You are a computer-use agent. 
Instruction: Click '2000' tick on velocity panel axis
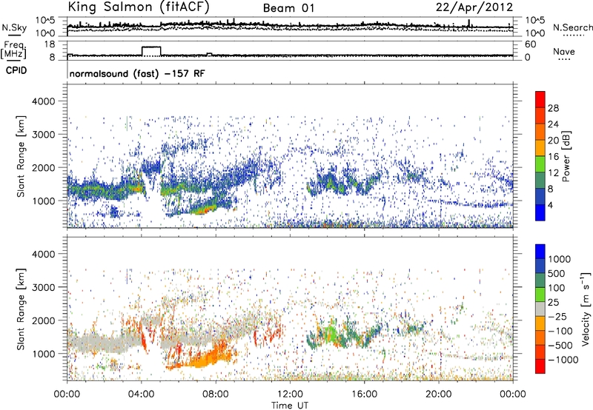pyautogui.click(x=44, y=320)
